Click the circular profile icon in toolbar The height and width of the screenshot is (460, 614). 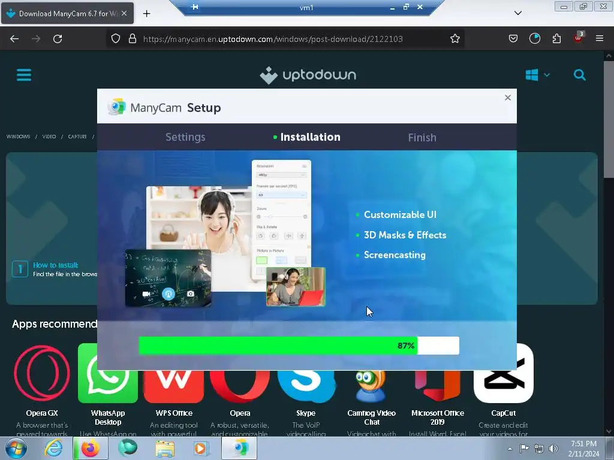tap(534, 39)
